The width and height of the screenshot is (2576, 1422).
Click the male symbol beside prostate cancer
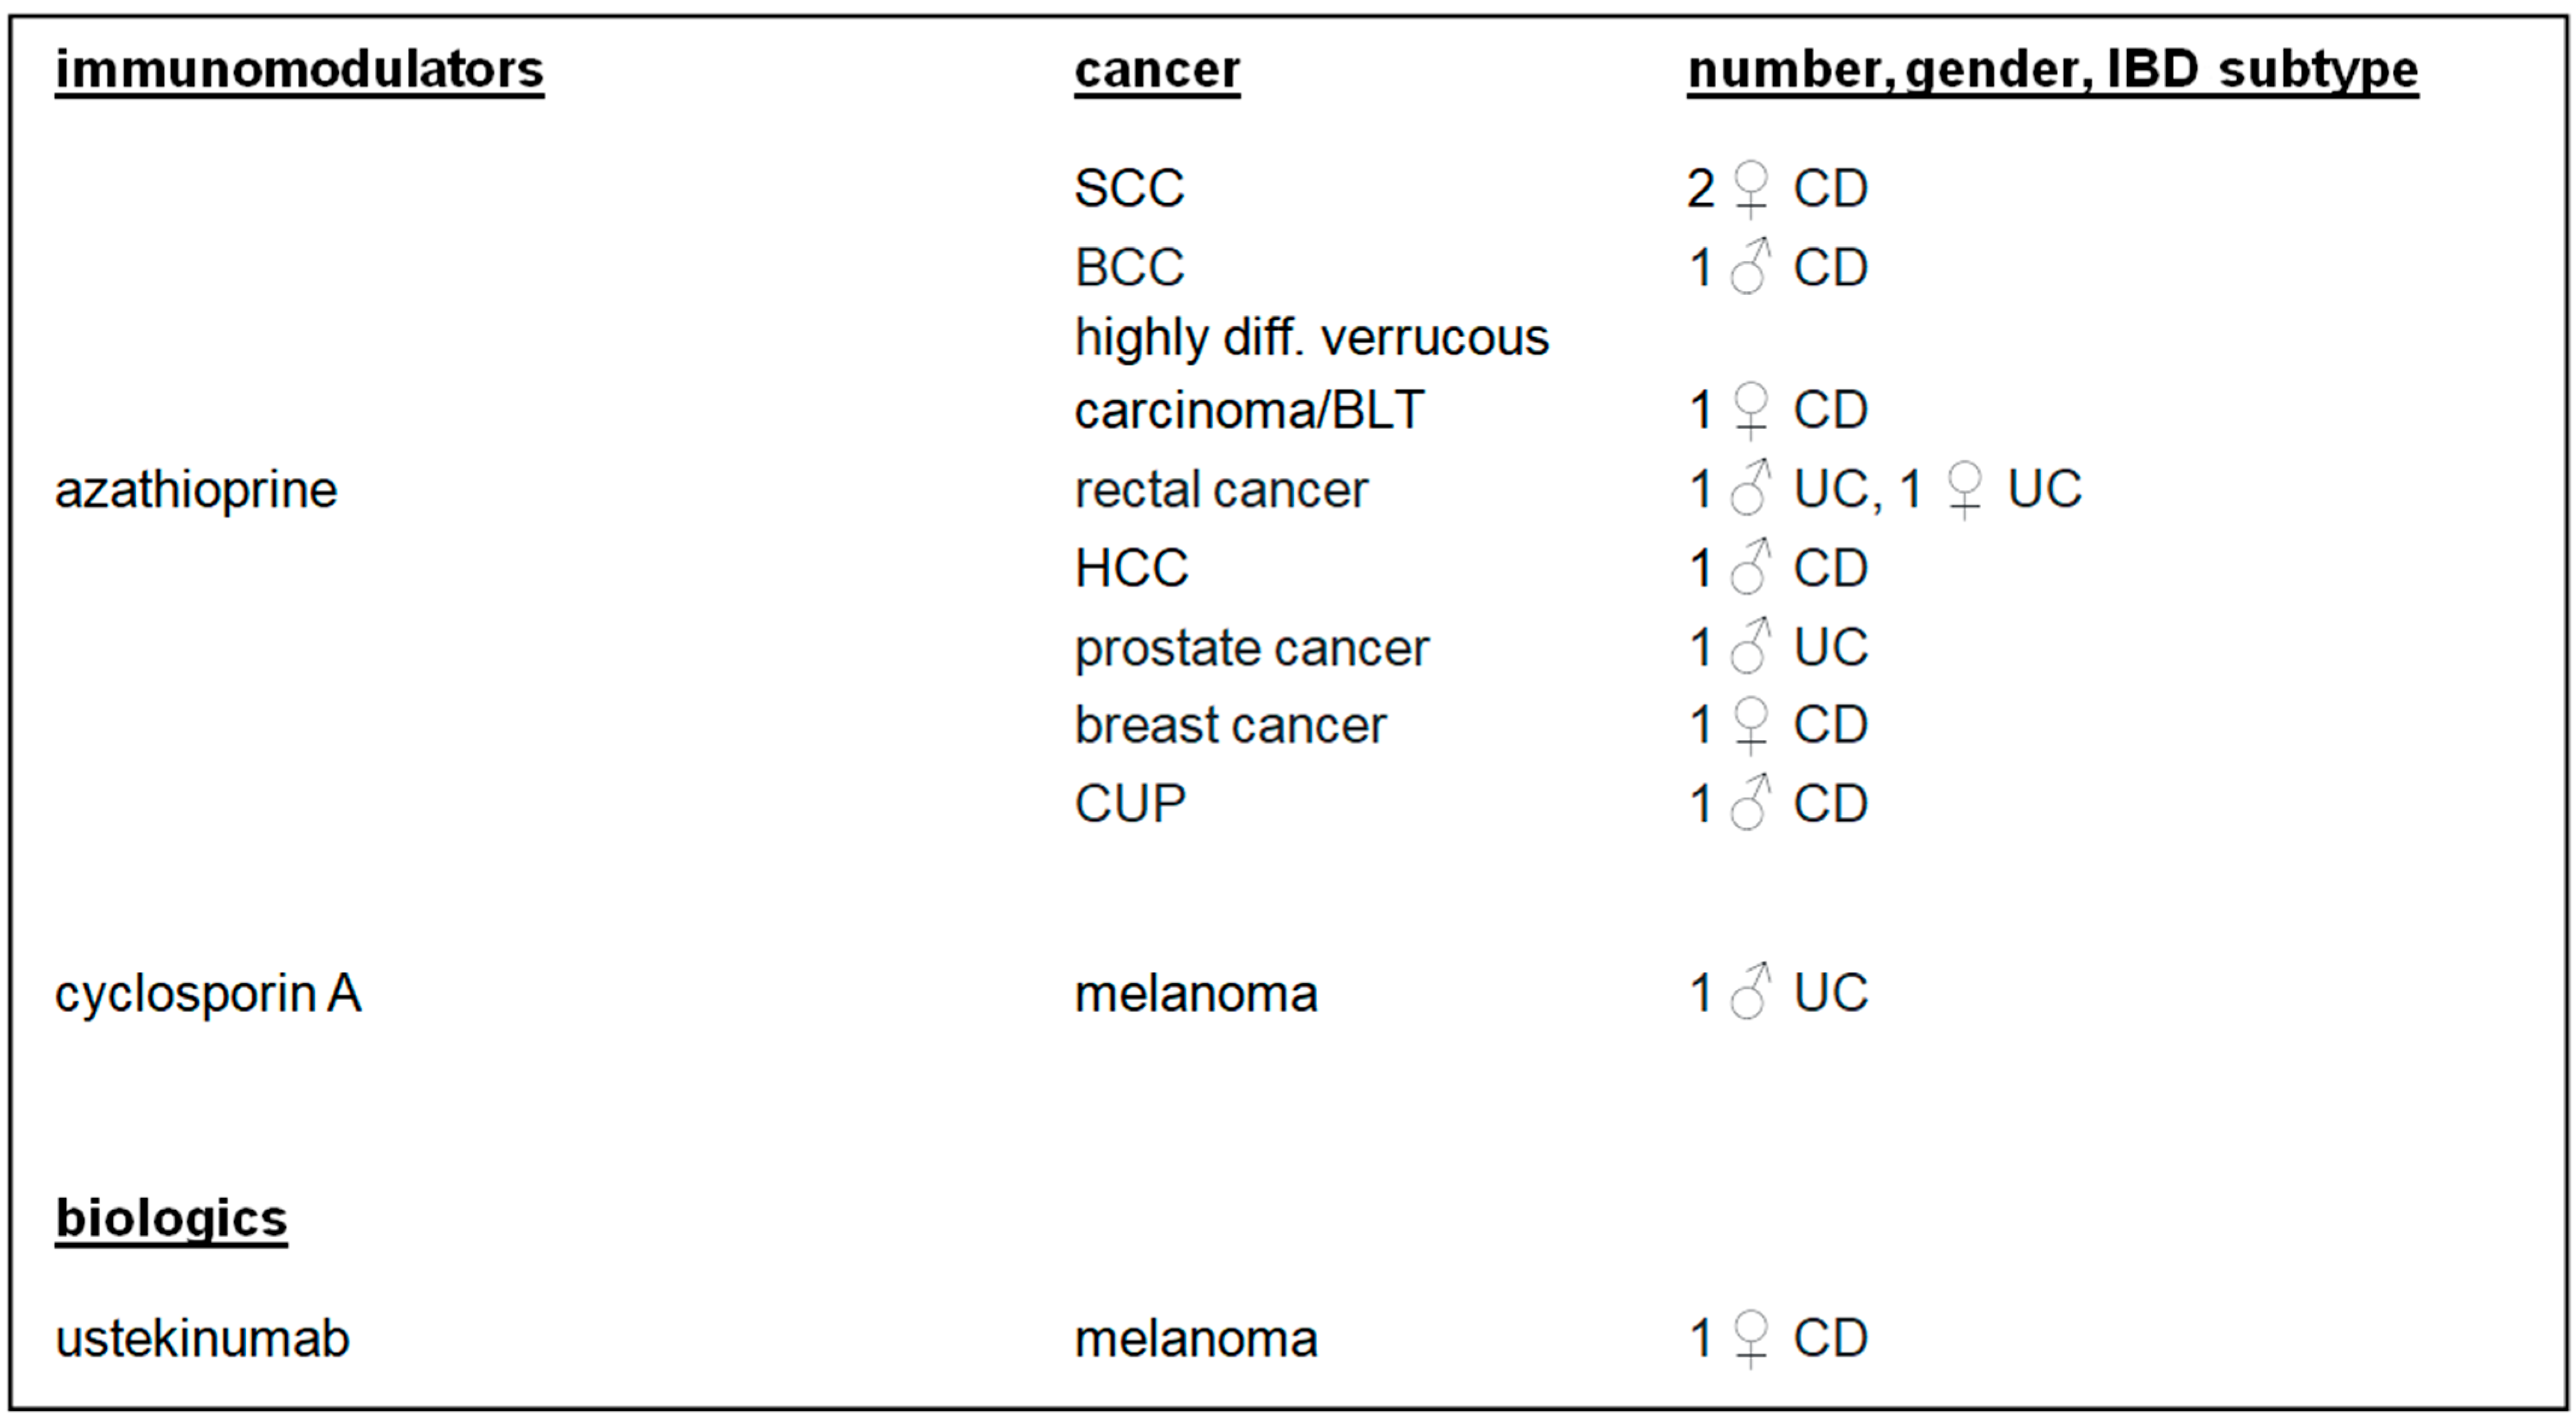point(1750,646)
